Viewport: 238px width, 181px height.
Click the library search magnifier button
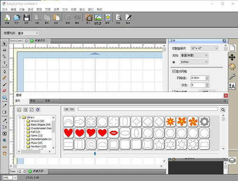click(223, 110)
